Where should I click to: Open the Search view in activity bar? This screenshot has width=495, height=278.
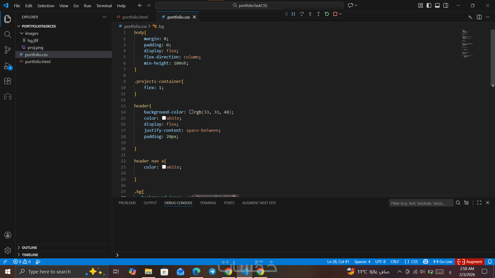(8, 34)
